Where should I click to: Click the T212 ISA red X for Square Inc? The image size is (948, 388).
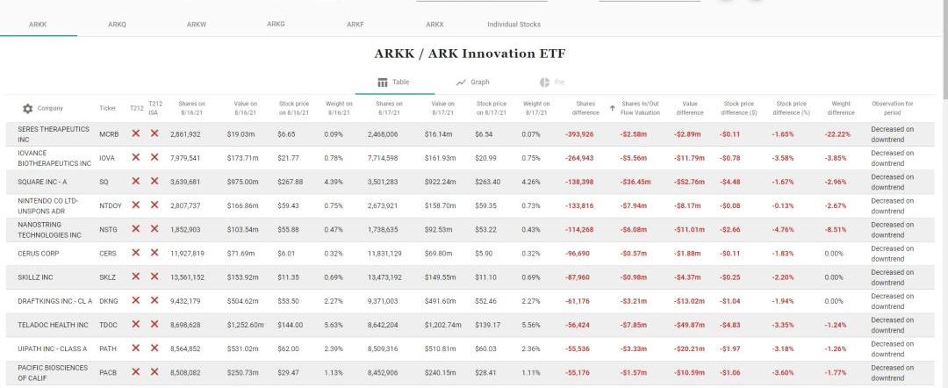pos(154,182)
